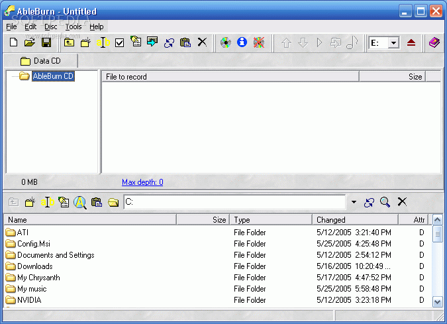
Task: Sort file browser by Type column
Action: [x=271, y=219]
